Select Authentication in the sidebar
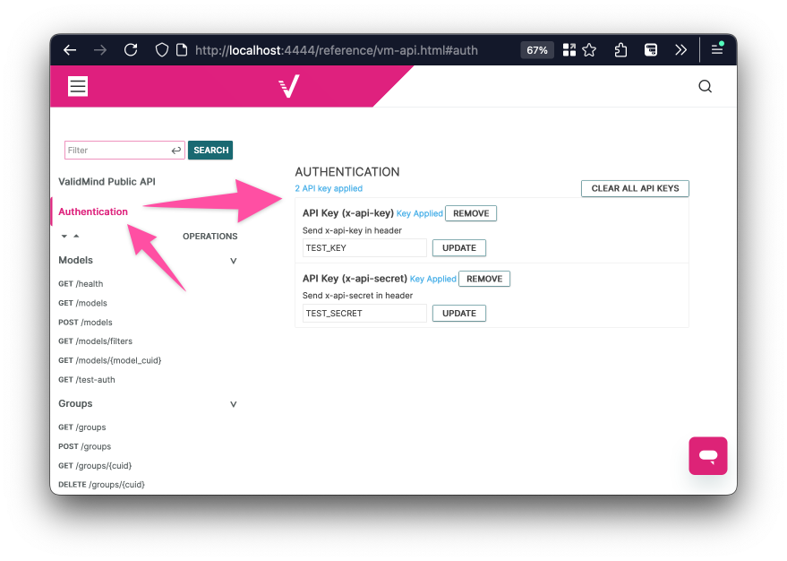The width and height of the screenshot is (787, 561). tap(93, 212)
